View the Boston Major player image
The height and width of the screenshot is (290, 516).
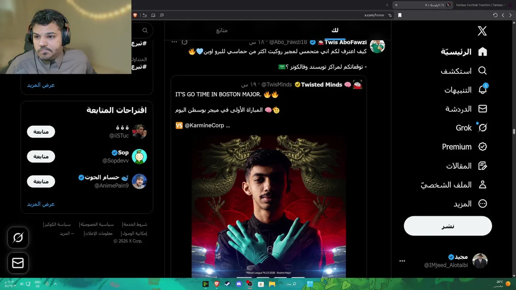[268, 206]
